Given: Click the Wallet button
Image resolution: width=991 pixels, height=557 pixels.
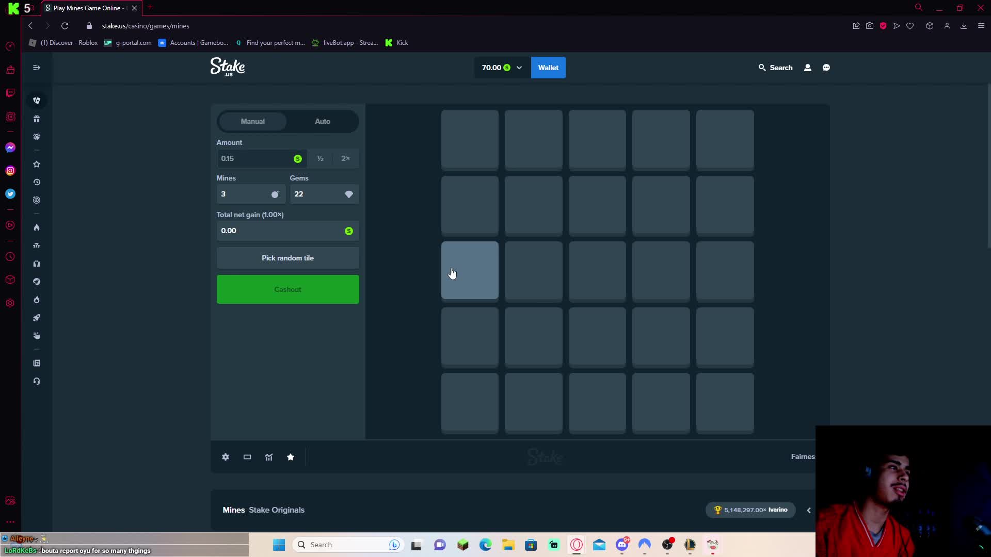Looking at the screenshot, I should (548, 68).
